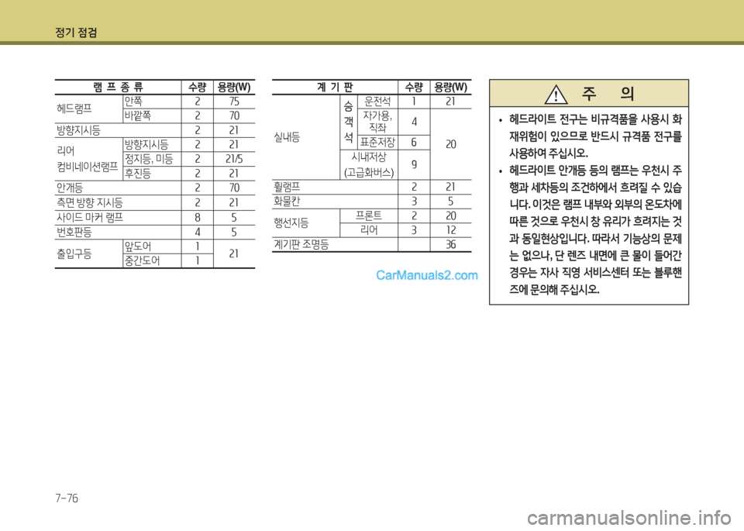Select the '프론트' cell

pos(369,216)
